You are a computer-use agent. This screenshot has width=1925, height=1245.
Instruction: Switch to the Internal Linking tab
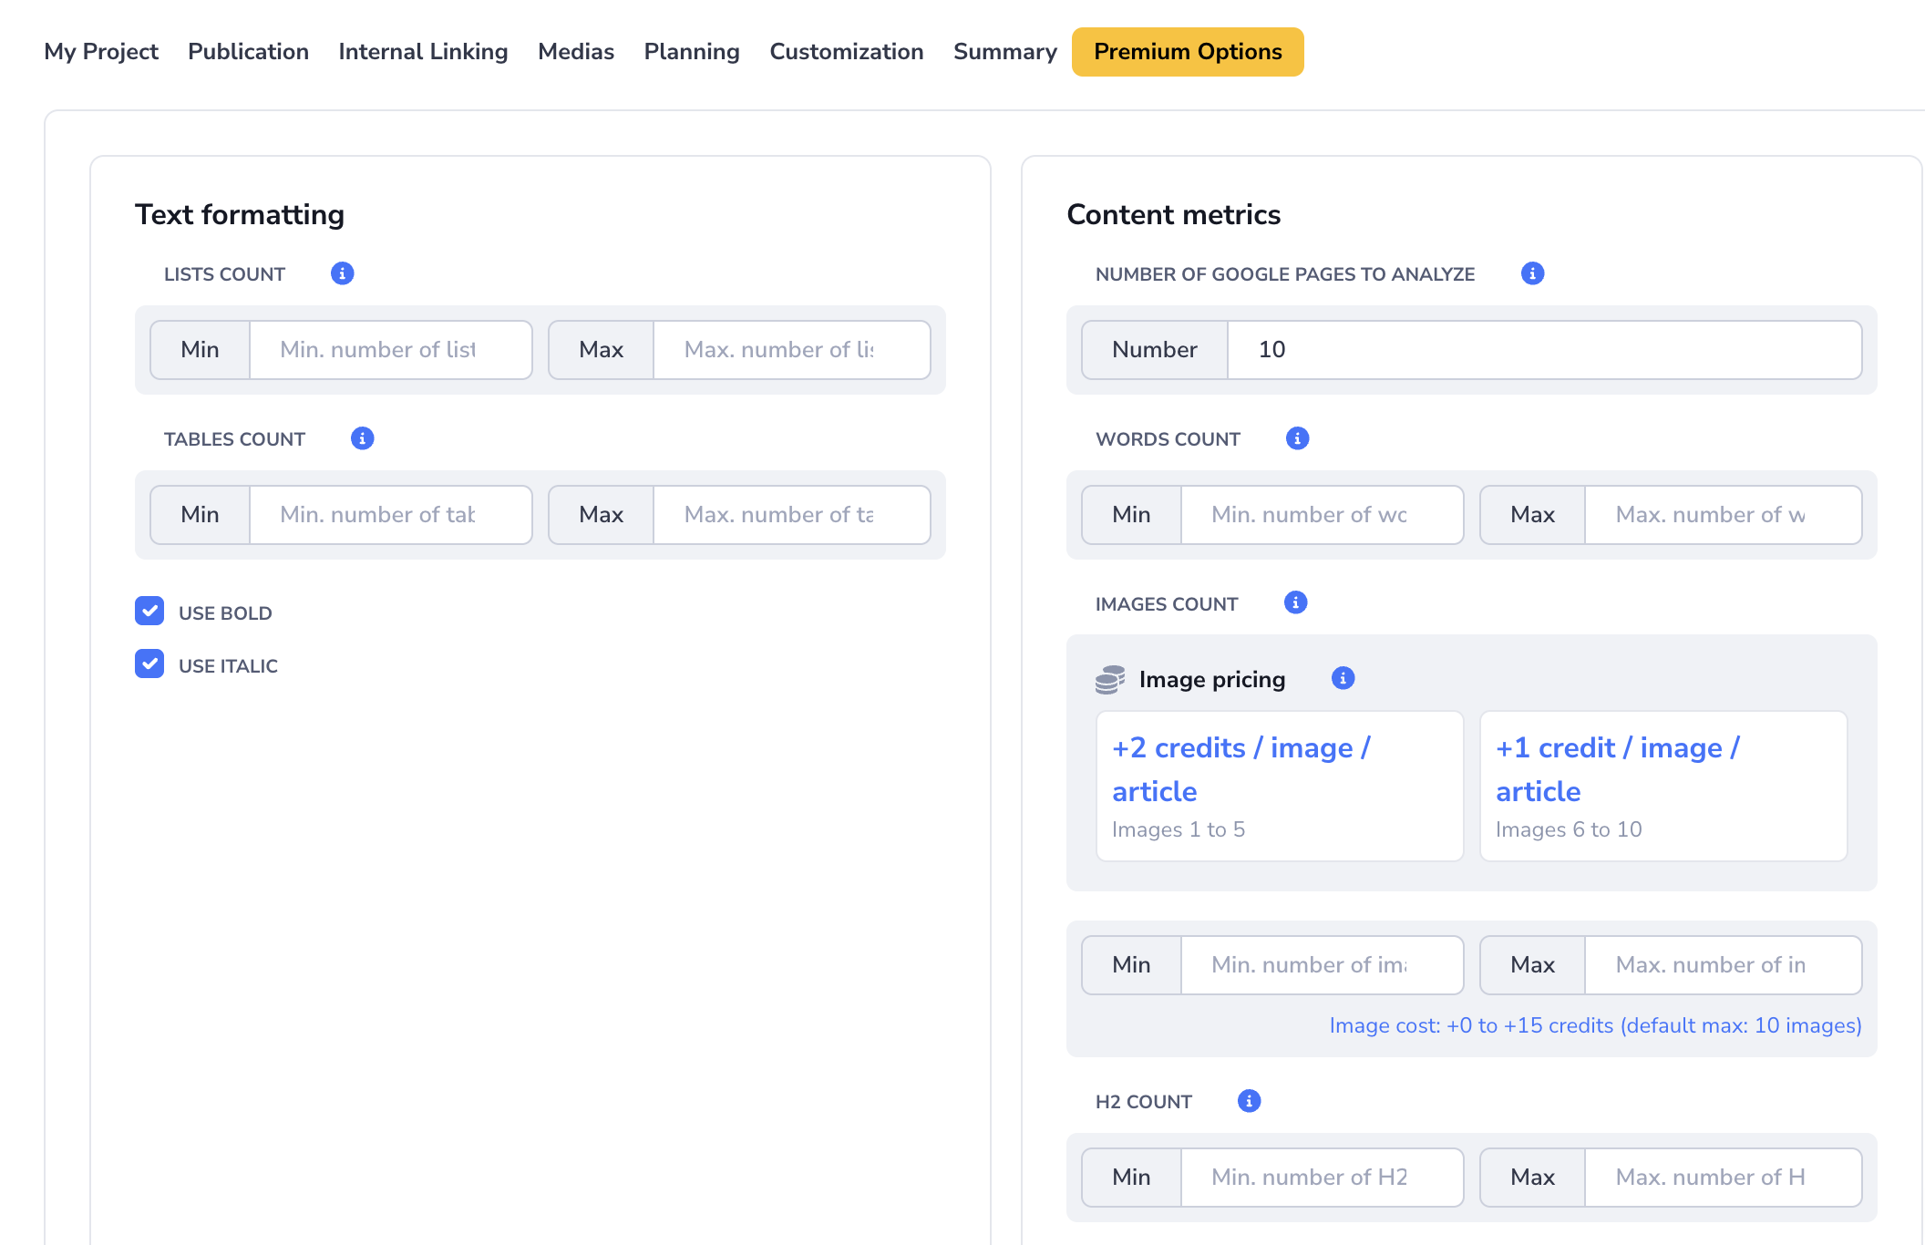click(x=423, y=52)
